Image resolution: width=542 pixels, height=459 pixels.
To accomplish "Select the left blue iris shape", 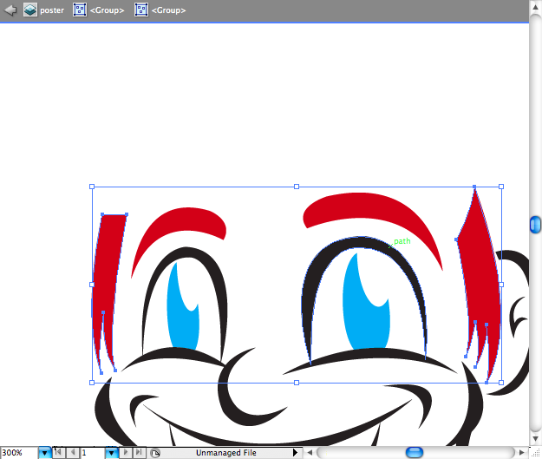I will (x=183, y=322).
